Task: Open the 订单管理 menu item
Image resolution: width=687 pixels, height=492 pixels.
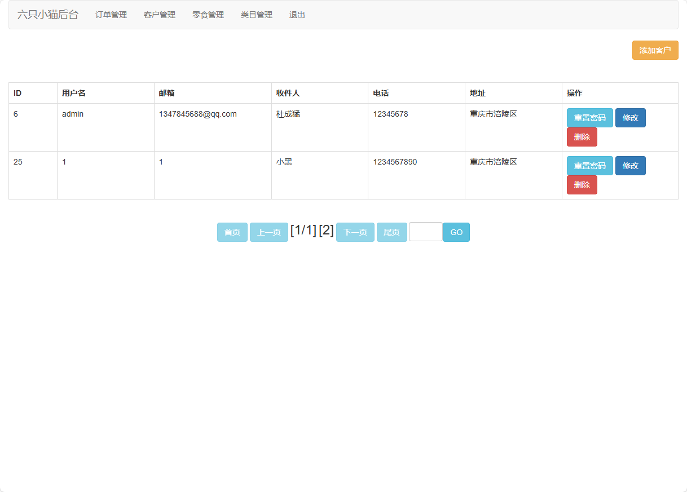Action: pos(111,15)
